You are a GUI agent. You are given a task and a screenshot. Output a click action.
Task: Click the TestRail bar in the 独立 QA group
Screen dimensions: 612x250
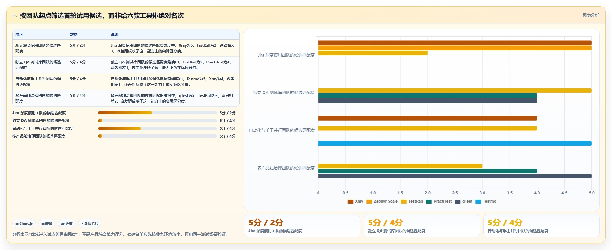455,91
